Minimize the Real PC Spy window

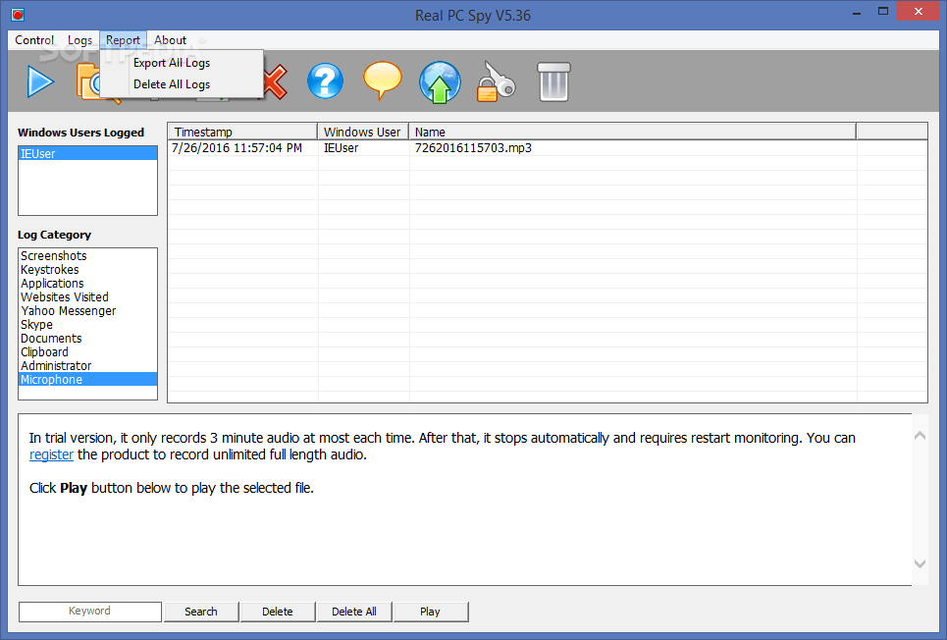pyautogui.click(x=857, y=13)
